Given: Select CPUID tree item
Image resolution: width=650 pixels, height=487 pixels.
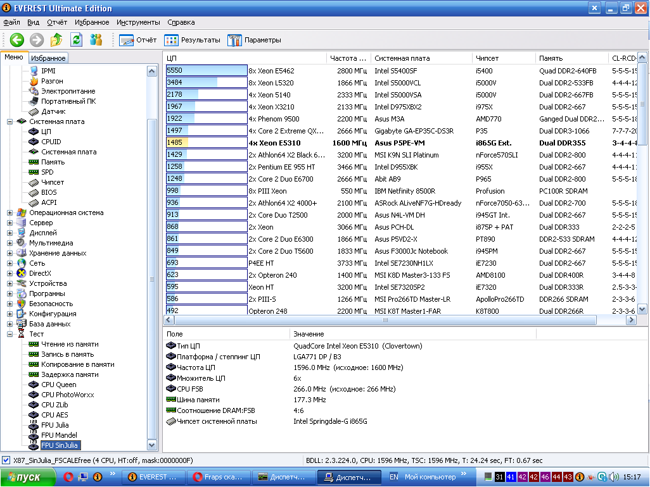Looking at the screenshot, I should click(51, 142).
